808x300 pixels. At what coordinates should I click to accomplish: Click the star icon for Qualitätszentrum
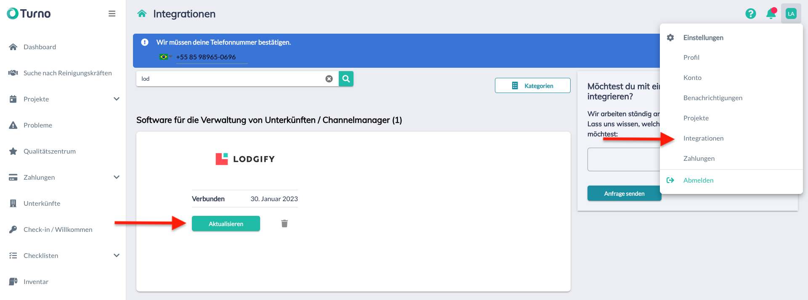coord(13,151)
